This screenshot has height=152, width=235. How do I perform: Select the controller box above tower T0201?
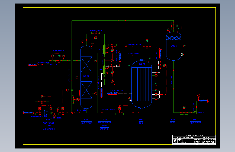tap(96, 38)
